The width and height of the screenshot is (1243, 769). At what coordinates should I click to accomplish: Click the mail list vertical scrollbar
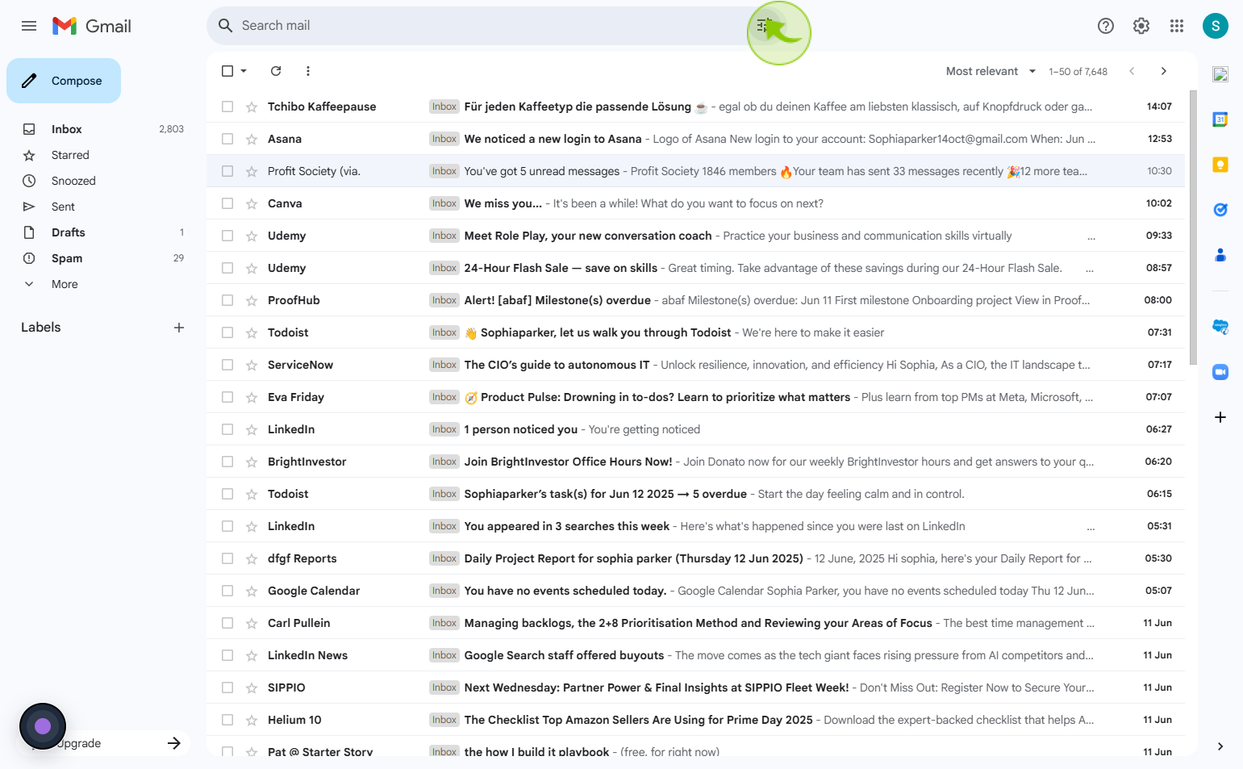tap(1193, 228)
